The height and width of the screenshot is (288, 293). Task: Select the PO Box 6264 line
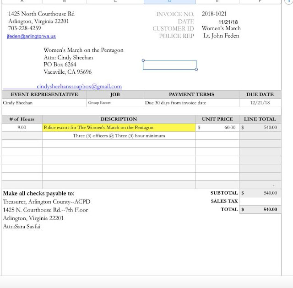coord(60,65)
